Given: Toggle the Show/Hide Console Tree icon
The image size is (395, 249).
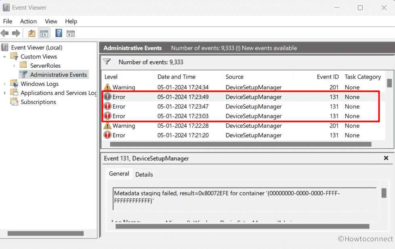Looking at the screenshot, I should point(44,33).
